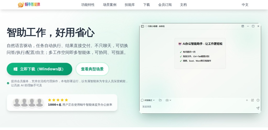Open the 文档 menu item
This screenshot has width=268, height=130.
[183, 5]
